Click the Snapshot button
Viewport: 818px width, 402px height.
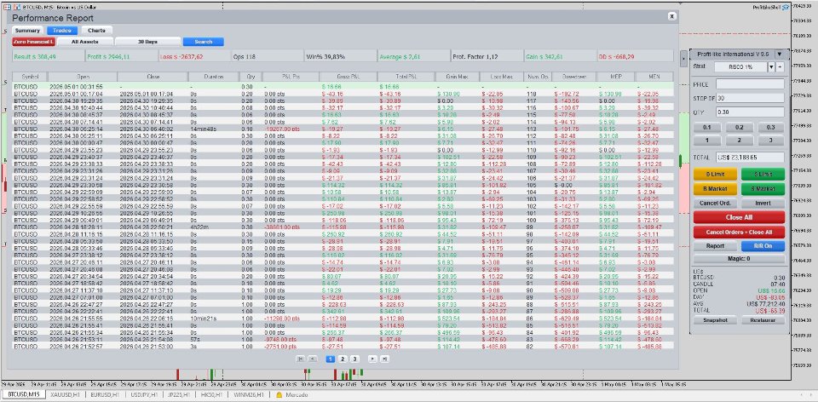click(714, 319)
